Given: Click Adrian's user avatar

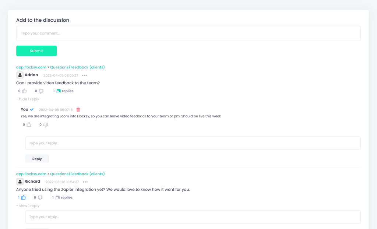Looking at the screenshot, I should pos(20,75).
